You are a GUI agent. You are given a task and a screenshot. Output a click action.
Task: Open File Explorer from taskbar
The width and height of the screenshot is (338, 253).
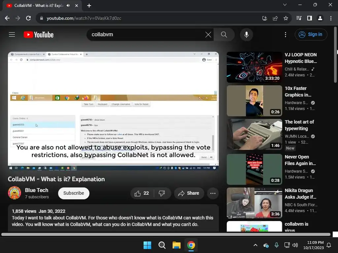[x=176, y=245]
